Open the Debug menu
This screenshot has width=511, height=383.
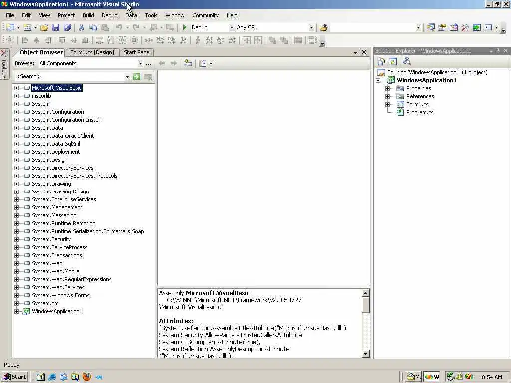[x=109, y=15]
